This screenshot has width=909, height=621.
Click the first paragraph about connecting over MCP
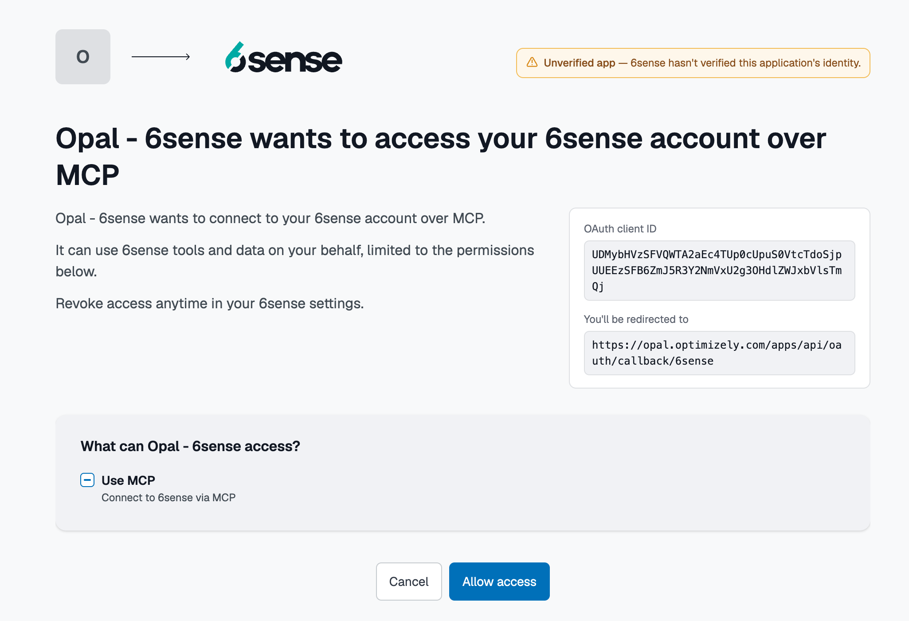[270, 218]
